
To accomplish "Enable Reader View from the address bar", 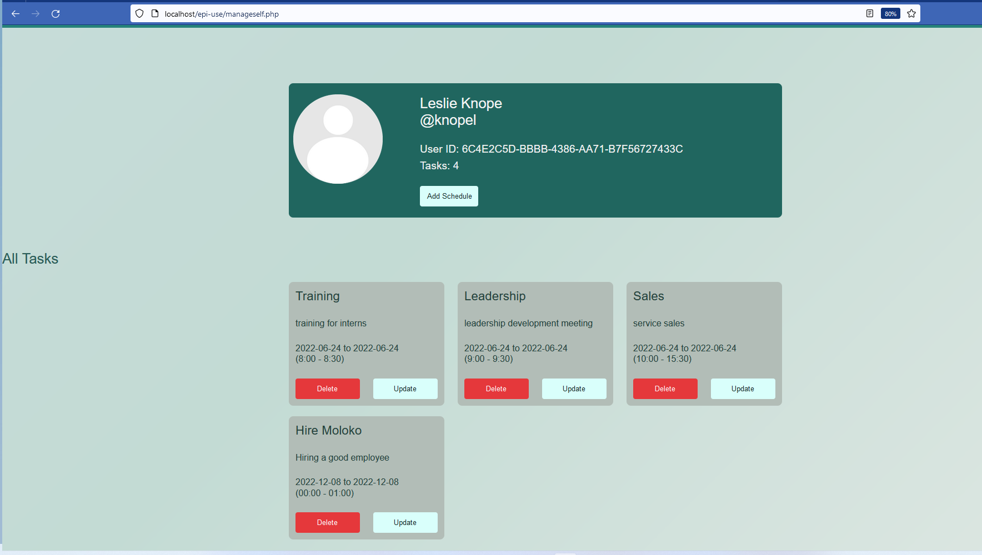I will (869, 13).
